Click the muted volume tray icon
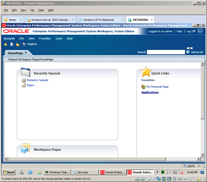207x182 pixels. [181, 172]
